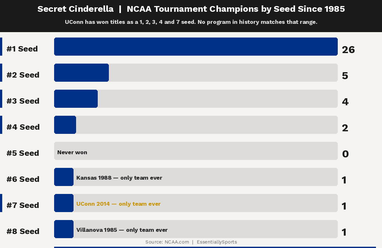Click the value 5 for #2 Seed
382x248 pixels.
pyautogui.click(x=345, y=76)
